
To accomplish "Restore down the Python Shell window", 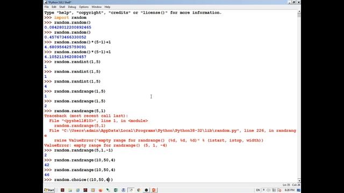I will click(294, 2).
